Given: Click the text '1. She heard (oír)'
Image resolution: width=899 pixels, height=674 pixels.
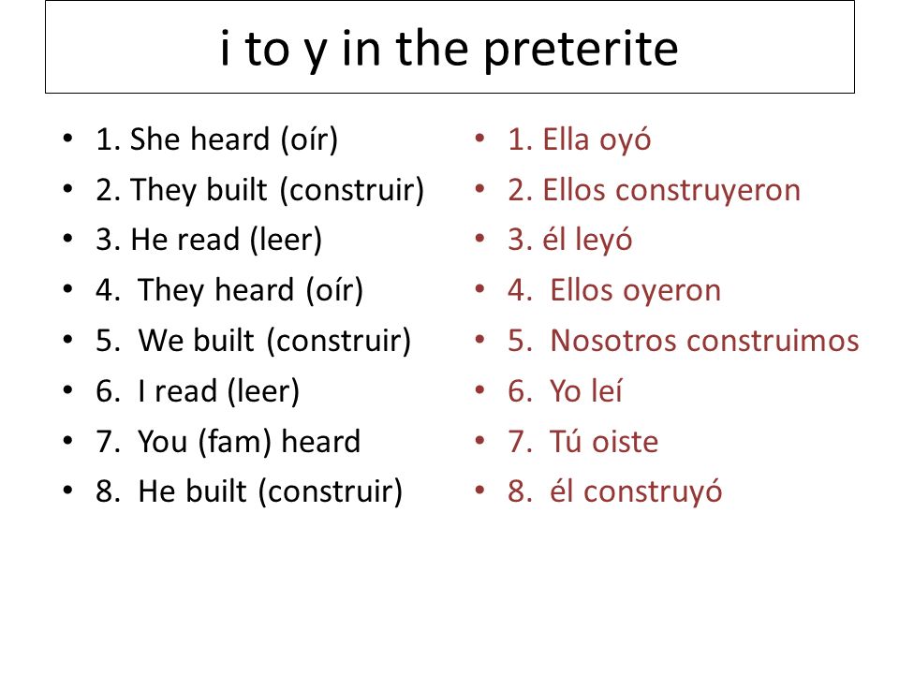Looking at the screenshot, I should pos(216,139).
